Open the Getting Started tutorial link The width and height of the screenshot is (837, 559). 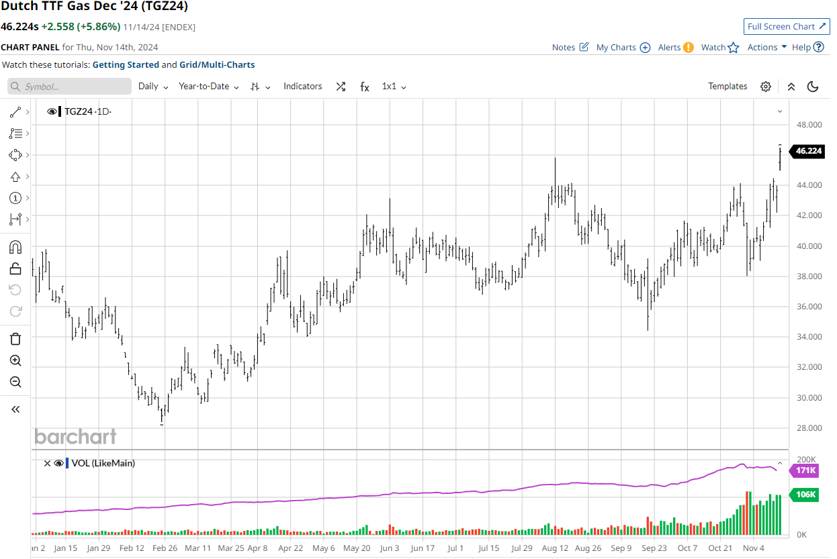[126, 65]
